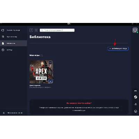The width and height of the screenshot is (139, 139).
Task: Click the topmost platform icon above Steam
Action: coord(136,91)
